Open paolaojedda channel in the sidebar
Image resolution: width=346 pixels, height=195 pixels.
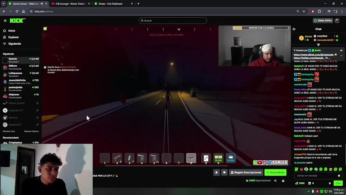[21, 89]
